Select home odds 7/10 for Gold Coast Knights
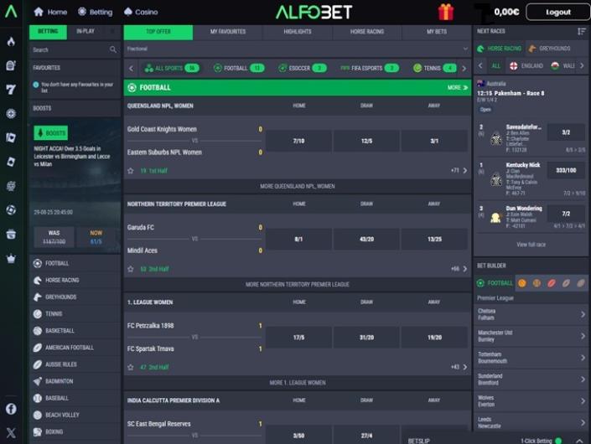 tap(298, 141)
